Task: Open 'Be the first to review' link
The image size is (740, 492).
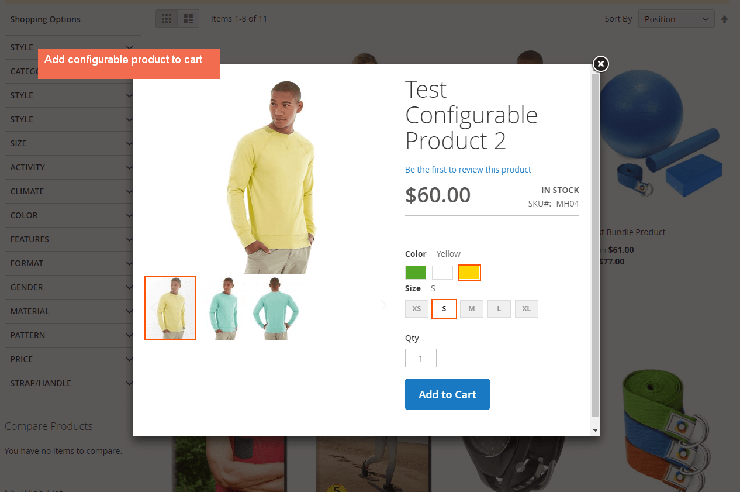Action: [468, 170]
